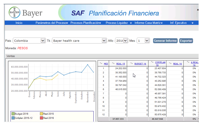Click the COFIPLAN 16 column header link

[x=160, y=64]
